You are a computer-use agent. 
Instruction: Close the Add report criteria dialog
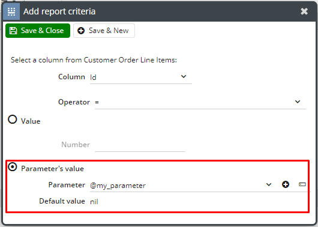click(304, 11)
